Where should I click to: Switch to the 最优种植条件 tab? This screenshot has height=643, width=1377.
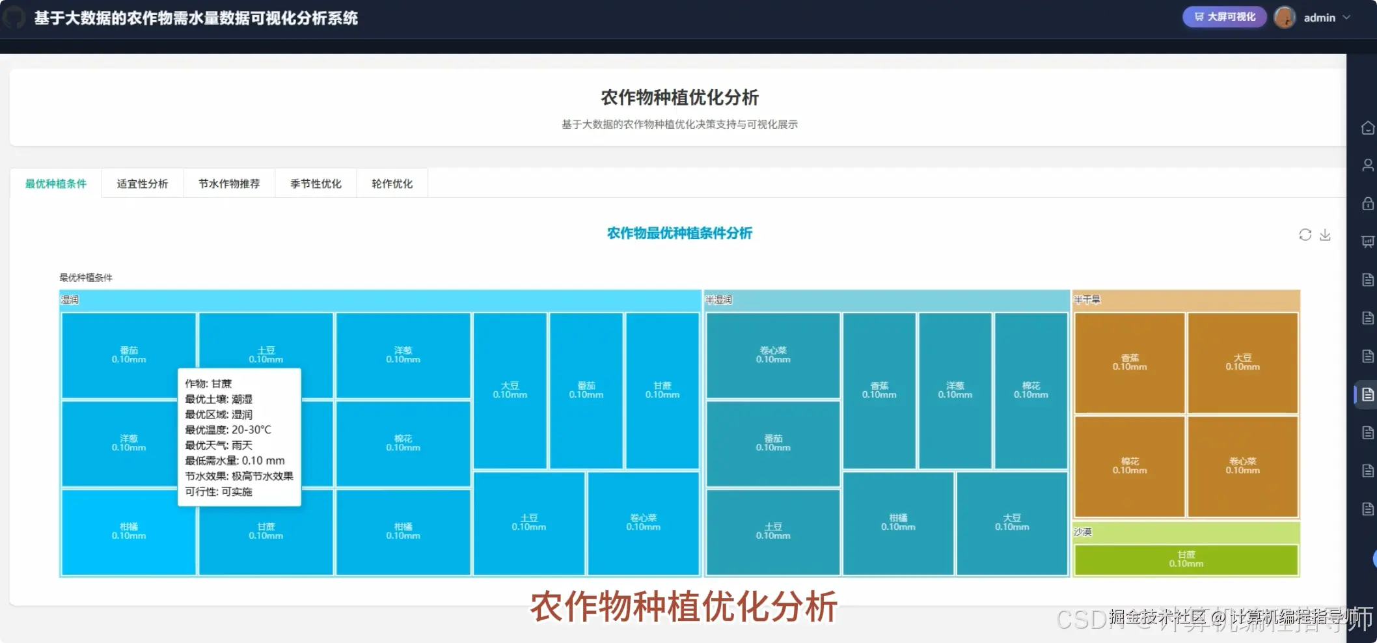tap(56, 184)
